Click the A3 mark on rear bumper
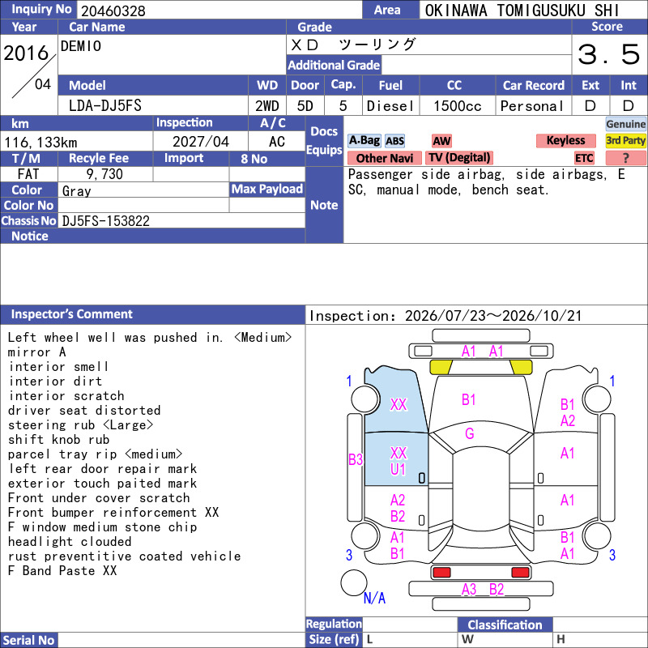The height and width of the screenshot is (648, 648). 469,590
